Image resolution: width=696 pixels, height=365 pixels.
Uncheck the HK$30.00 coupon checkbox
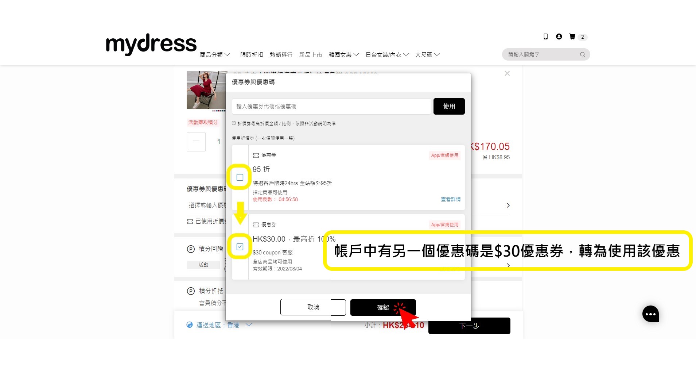(x=240, y=247)
